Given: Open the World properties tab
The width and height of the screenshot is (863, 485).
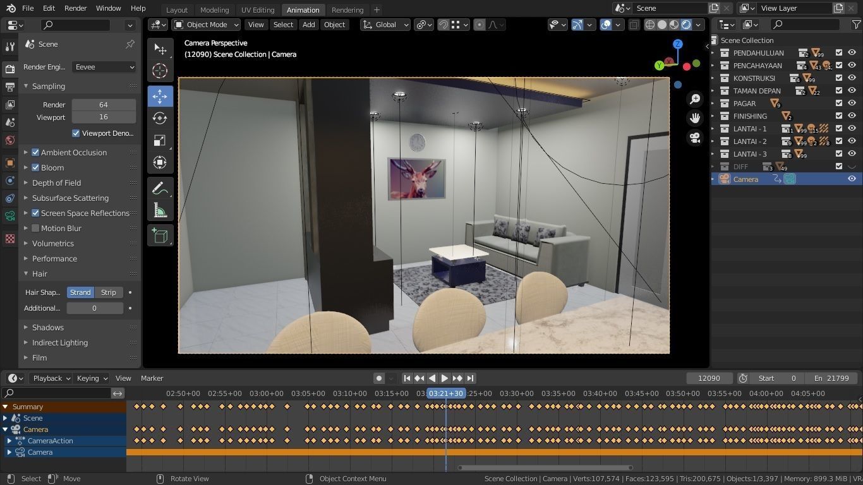Looking at the screenshot, I should (x=9, y=140).
